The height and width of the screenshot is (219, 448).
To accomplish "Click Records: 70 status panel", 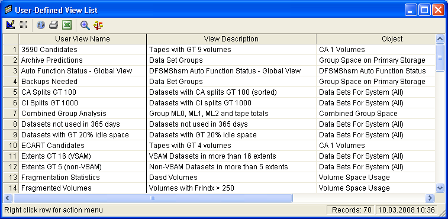I will click(x=351, y=210).
